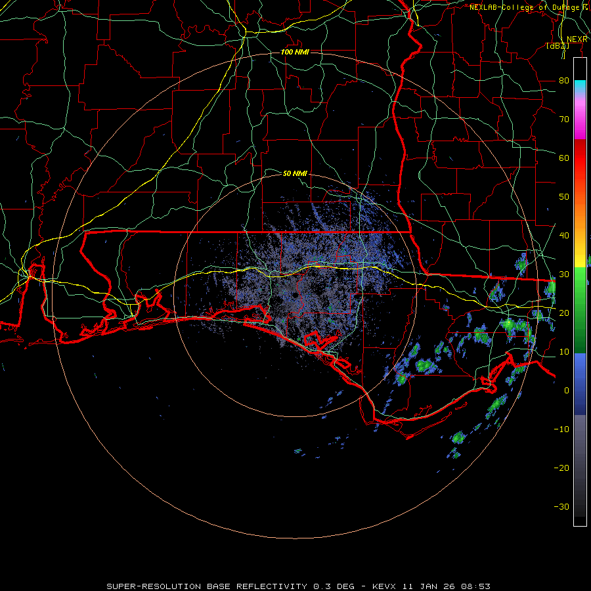Click the 30 value on dBZ scale
Image resolution: width=591 pixels, height=591 pixels.
coord(564,274)
